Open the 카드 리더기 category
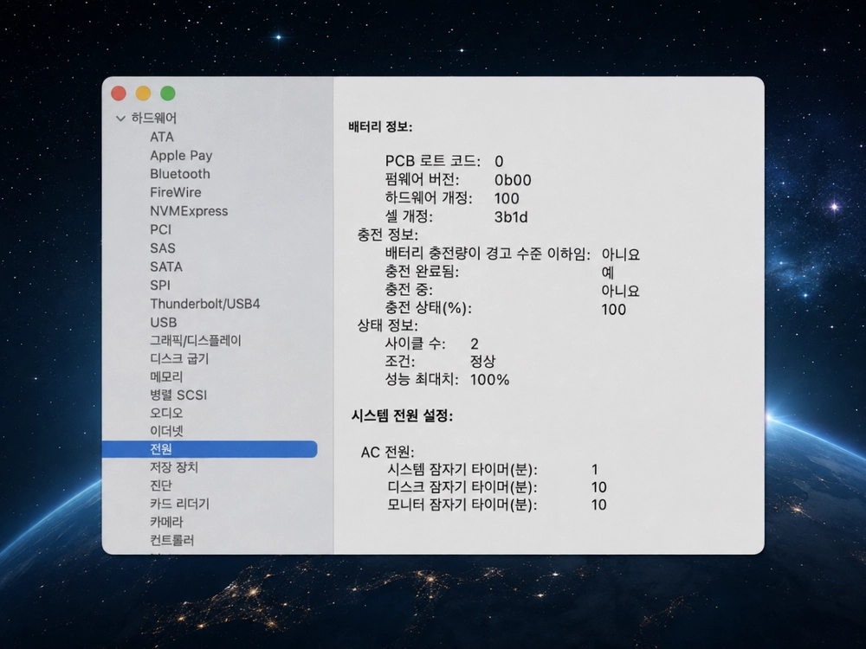The image size is (866, 649). pyautogui.click(x=179, y=504)
